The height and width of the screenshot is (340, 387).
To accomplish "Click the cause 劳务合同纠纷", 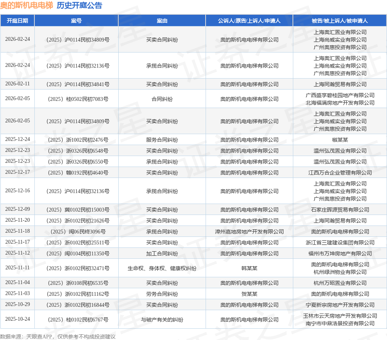I will point(162,294).
